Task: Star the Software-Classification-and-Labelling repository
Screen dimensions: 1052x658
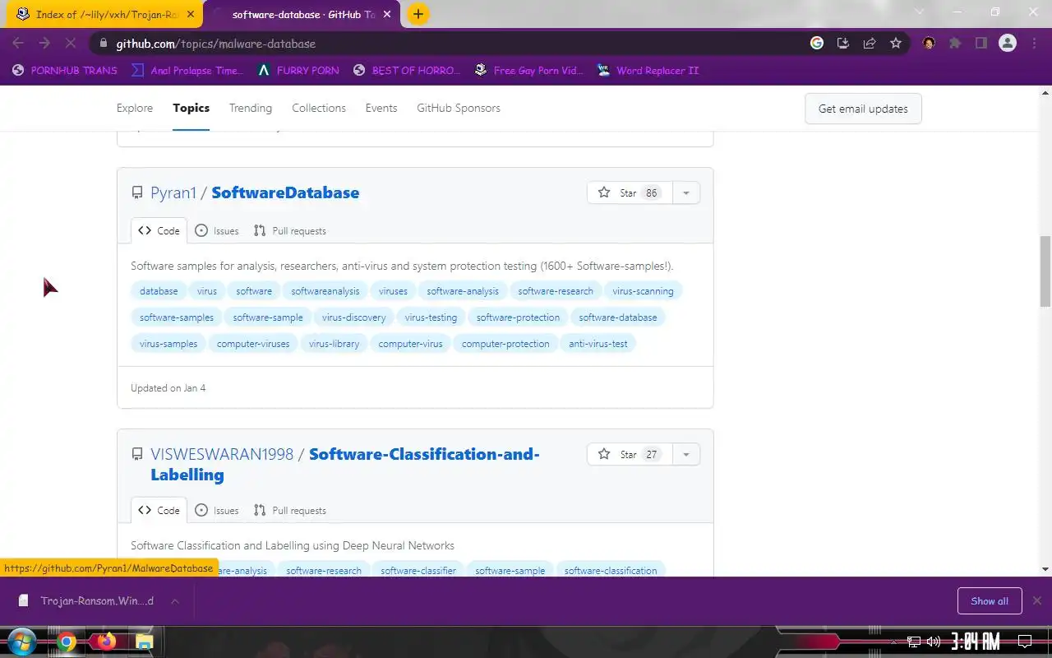Action: 630,454
